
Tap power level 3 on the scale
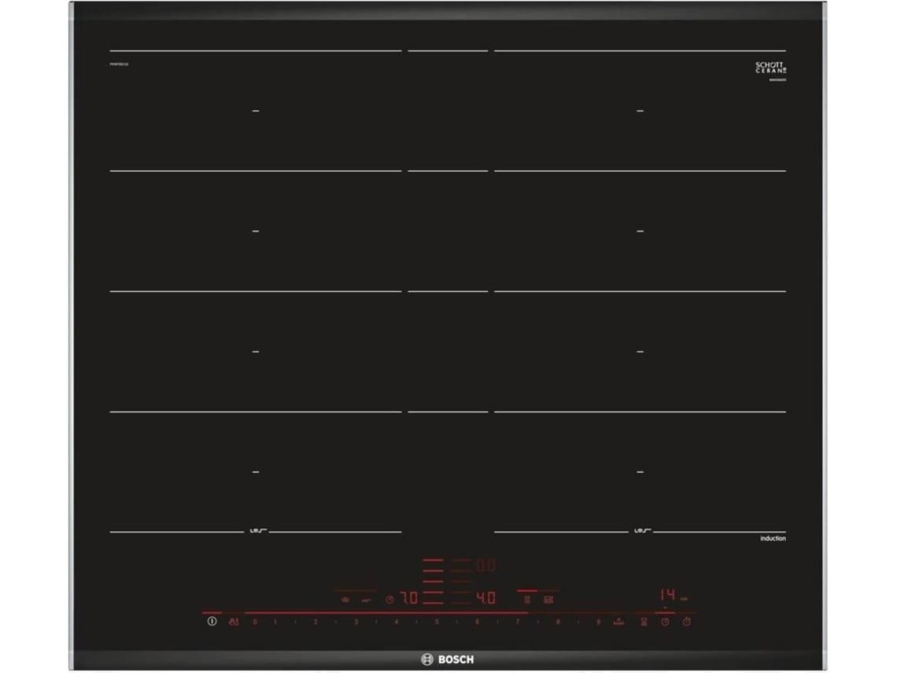[355, 622]
